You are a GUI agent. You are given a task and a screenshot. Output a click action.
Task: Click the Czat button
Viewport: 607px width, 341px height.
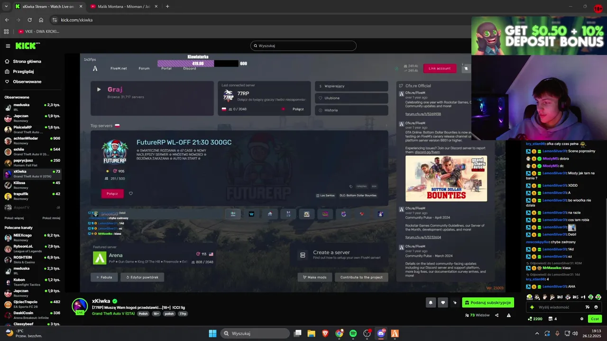coord(595,319)
